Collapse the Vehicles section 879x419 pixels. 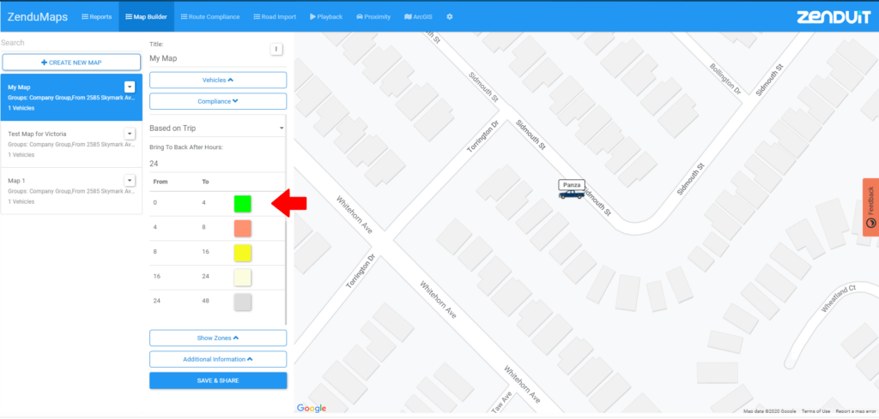click(218, 80)
